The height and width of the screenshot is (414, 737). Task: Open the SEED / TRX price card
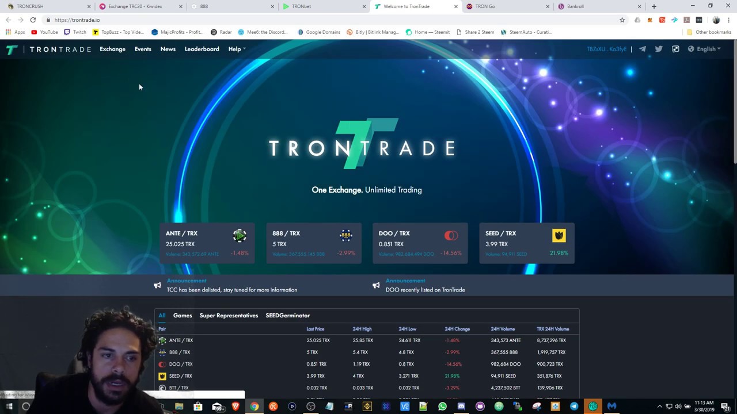[x=527, y=243]
